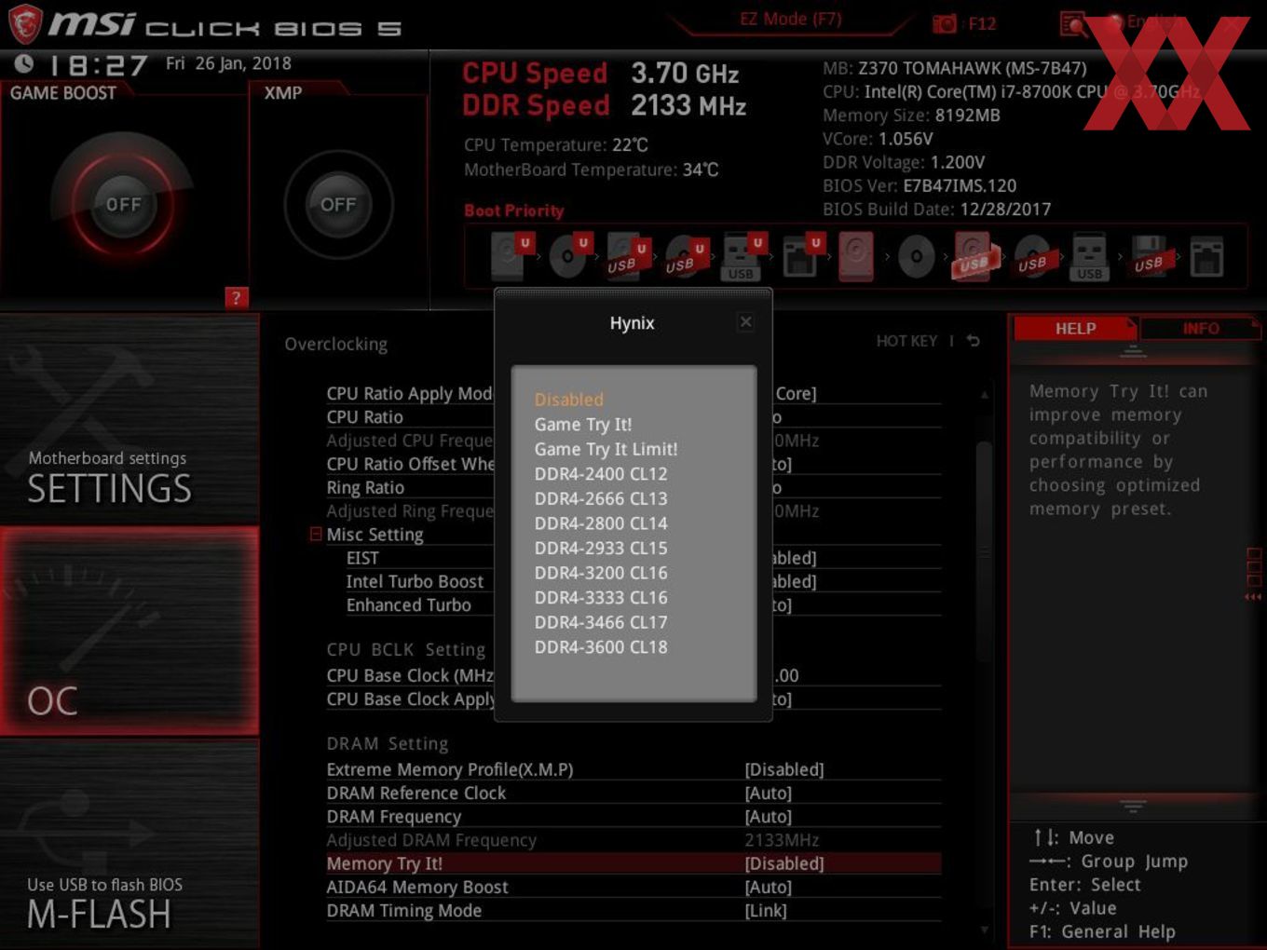This screenshot has height=950, width=1267.
Task: Select the DDR4-3200 CL16 preset
Action: coord(601,573)
